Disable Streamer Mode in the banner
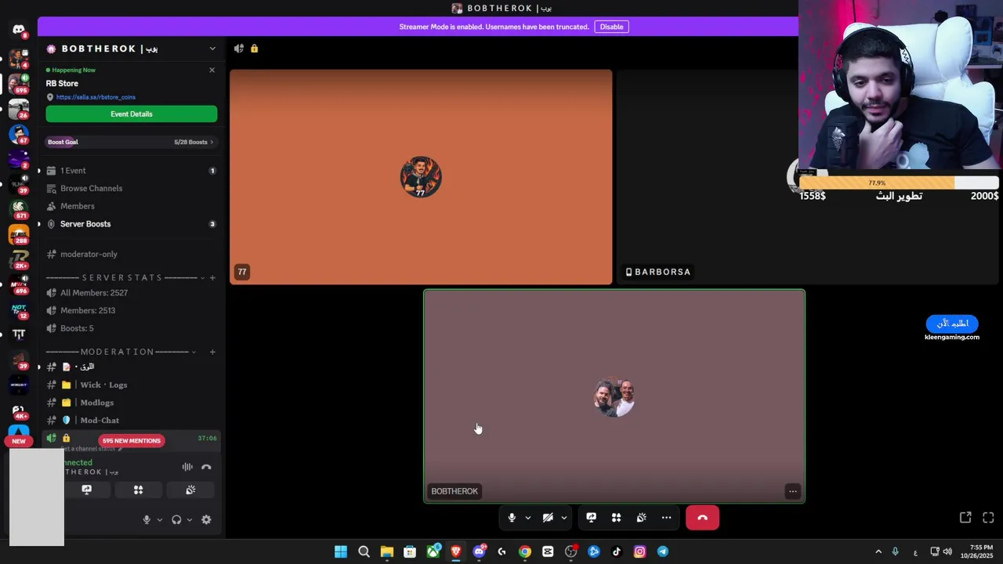Screen dimensions: 1003x564 pos(611,27)
